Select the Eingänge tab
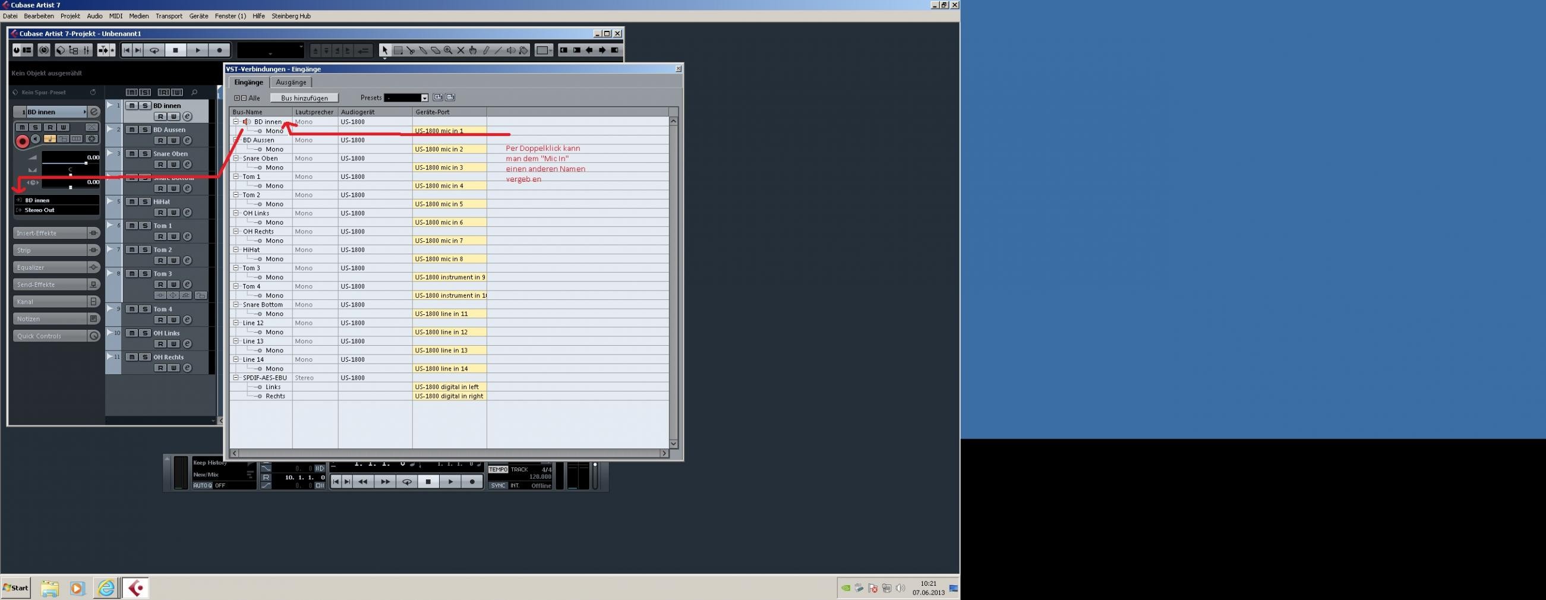 coord(248,82)
